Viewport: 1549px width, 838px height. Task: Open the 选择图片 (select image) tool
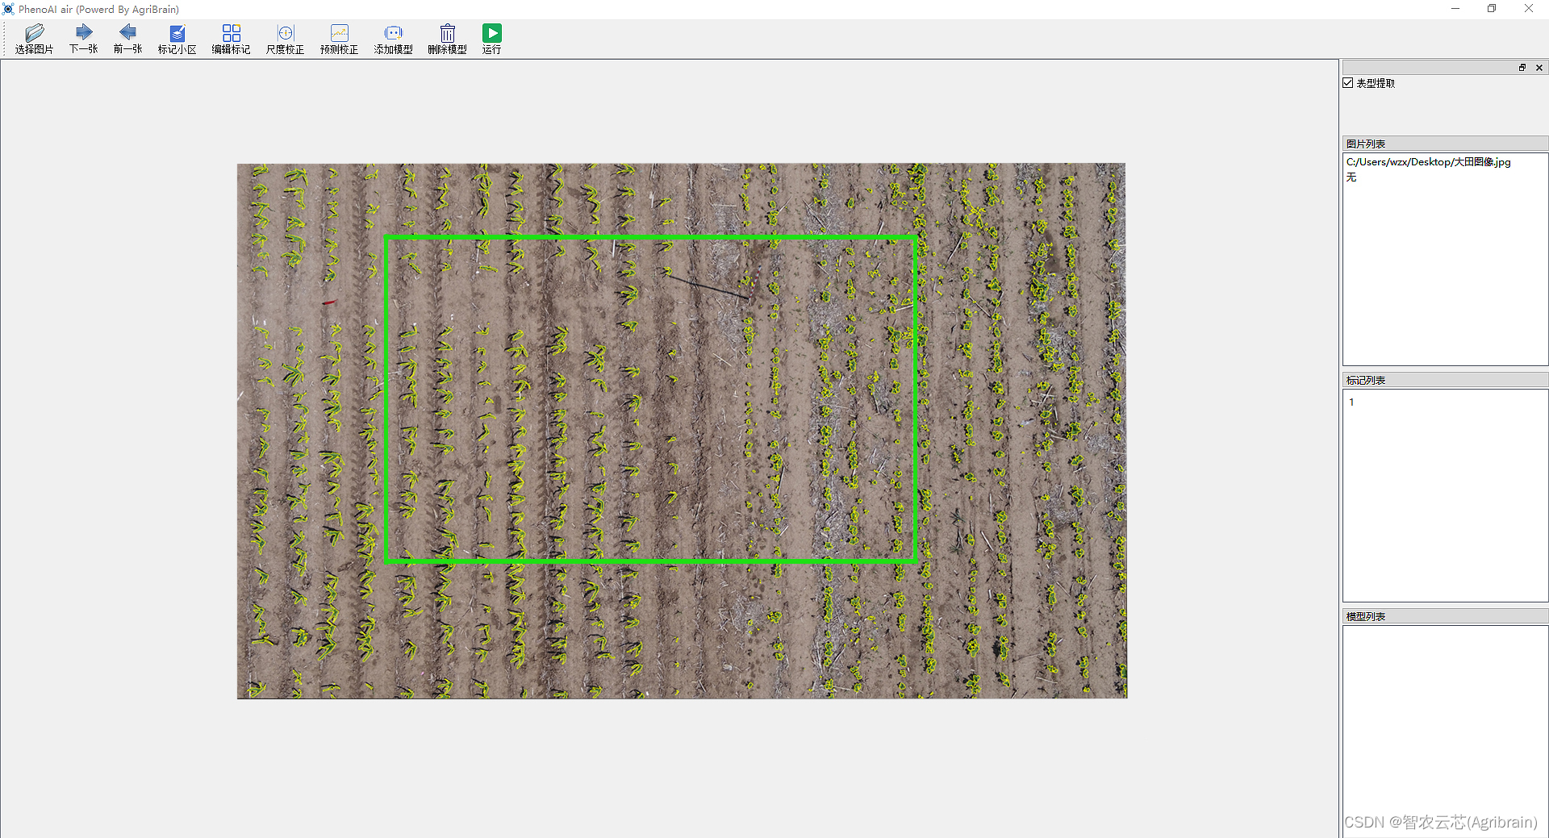coord(34,39)
